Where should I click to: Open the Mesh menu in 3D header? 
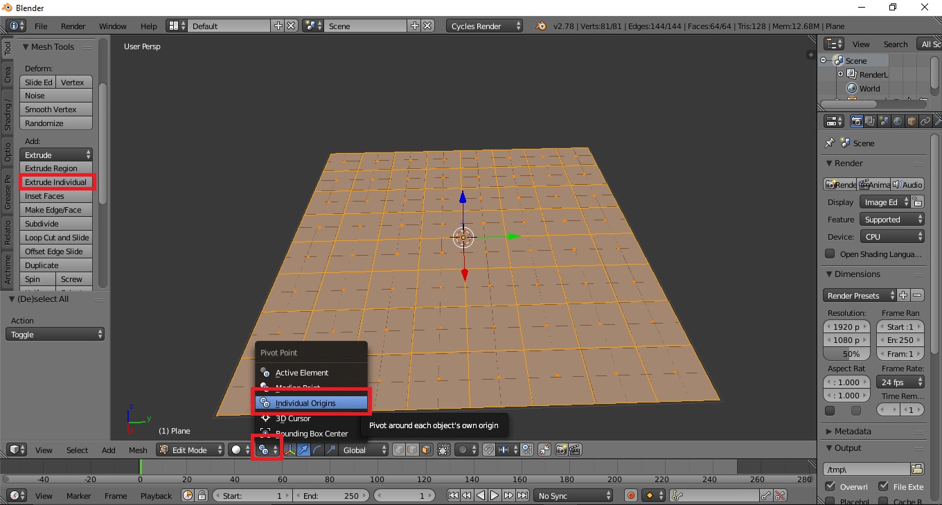(138, 450)
